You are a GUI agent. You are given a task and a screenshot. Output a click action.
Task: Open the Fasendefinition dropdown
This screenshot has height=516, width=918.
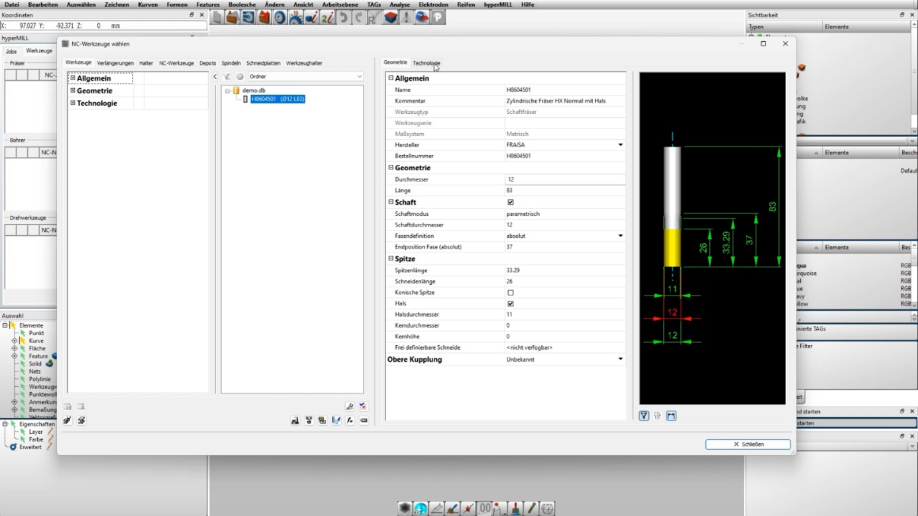620,236
